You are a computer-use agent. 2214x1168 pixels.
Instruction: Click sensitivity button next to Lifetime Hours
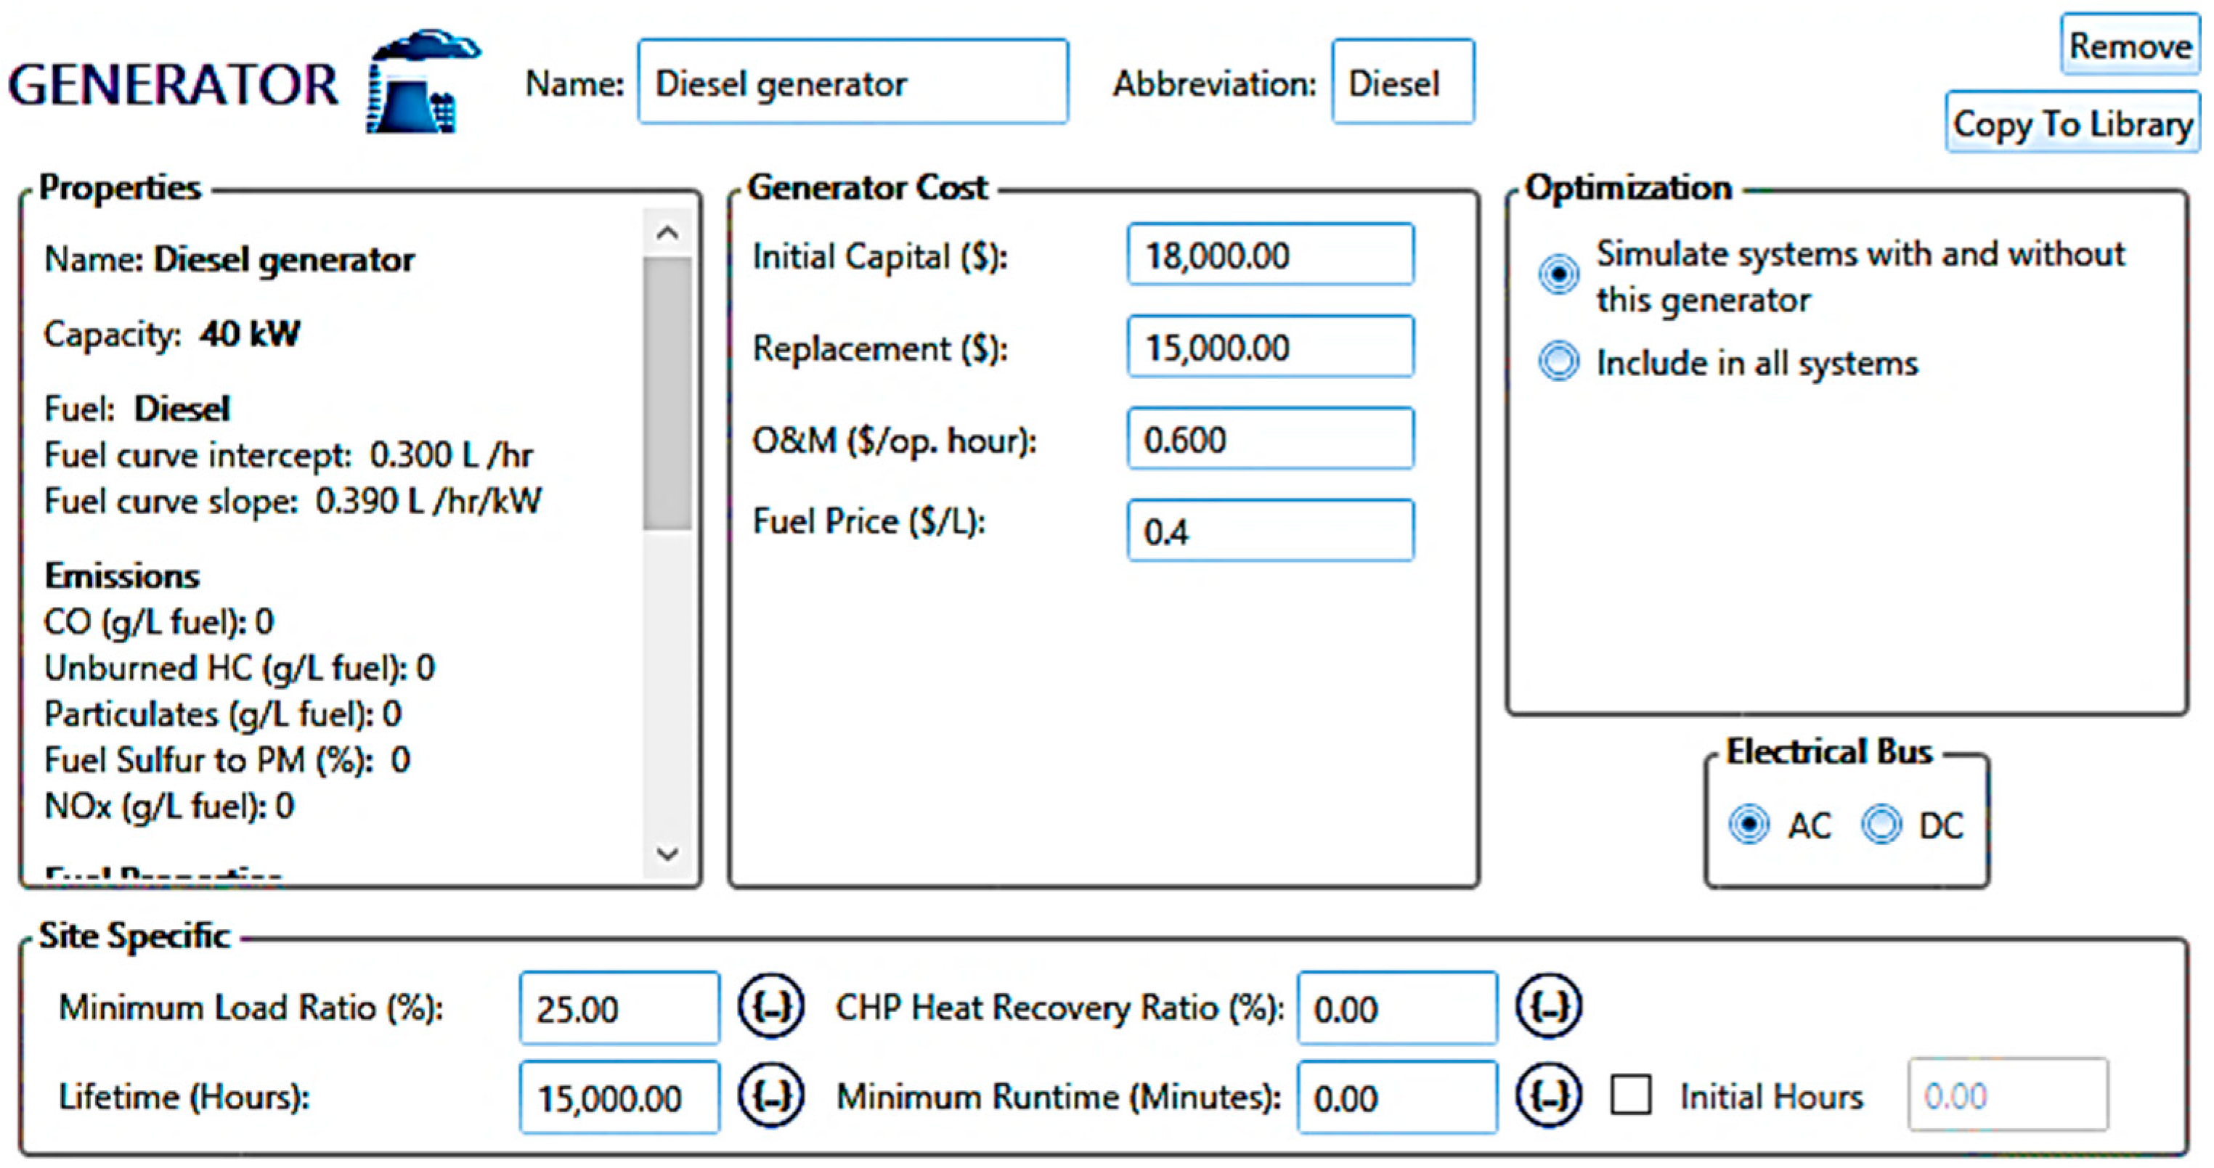770,1096
